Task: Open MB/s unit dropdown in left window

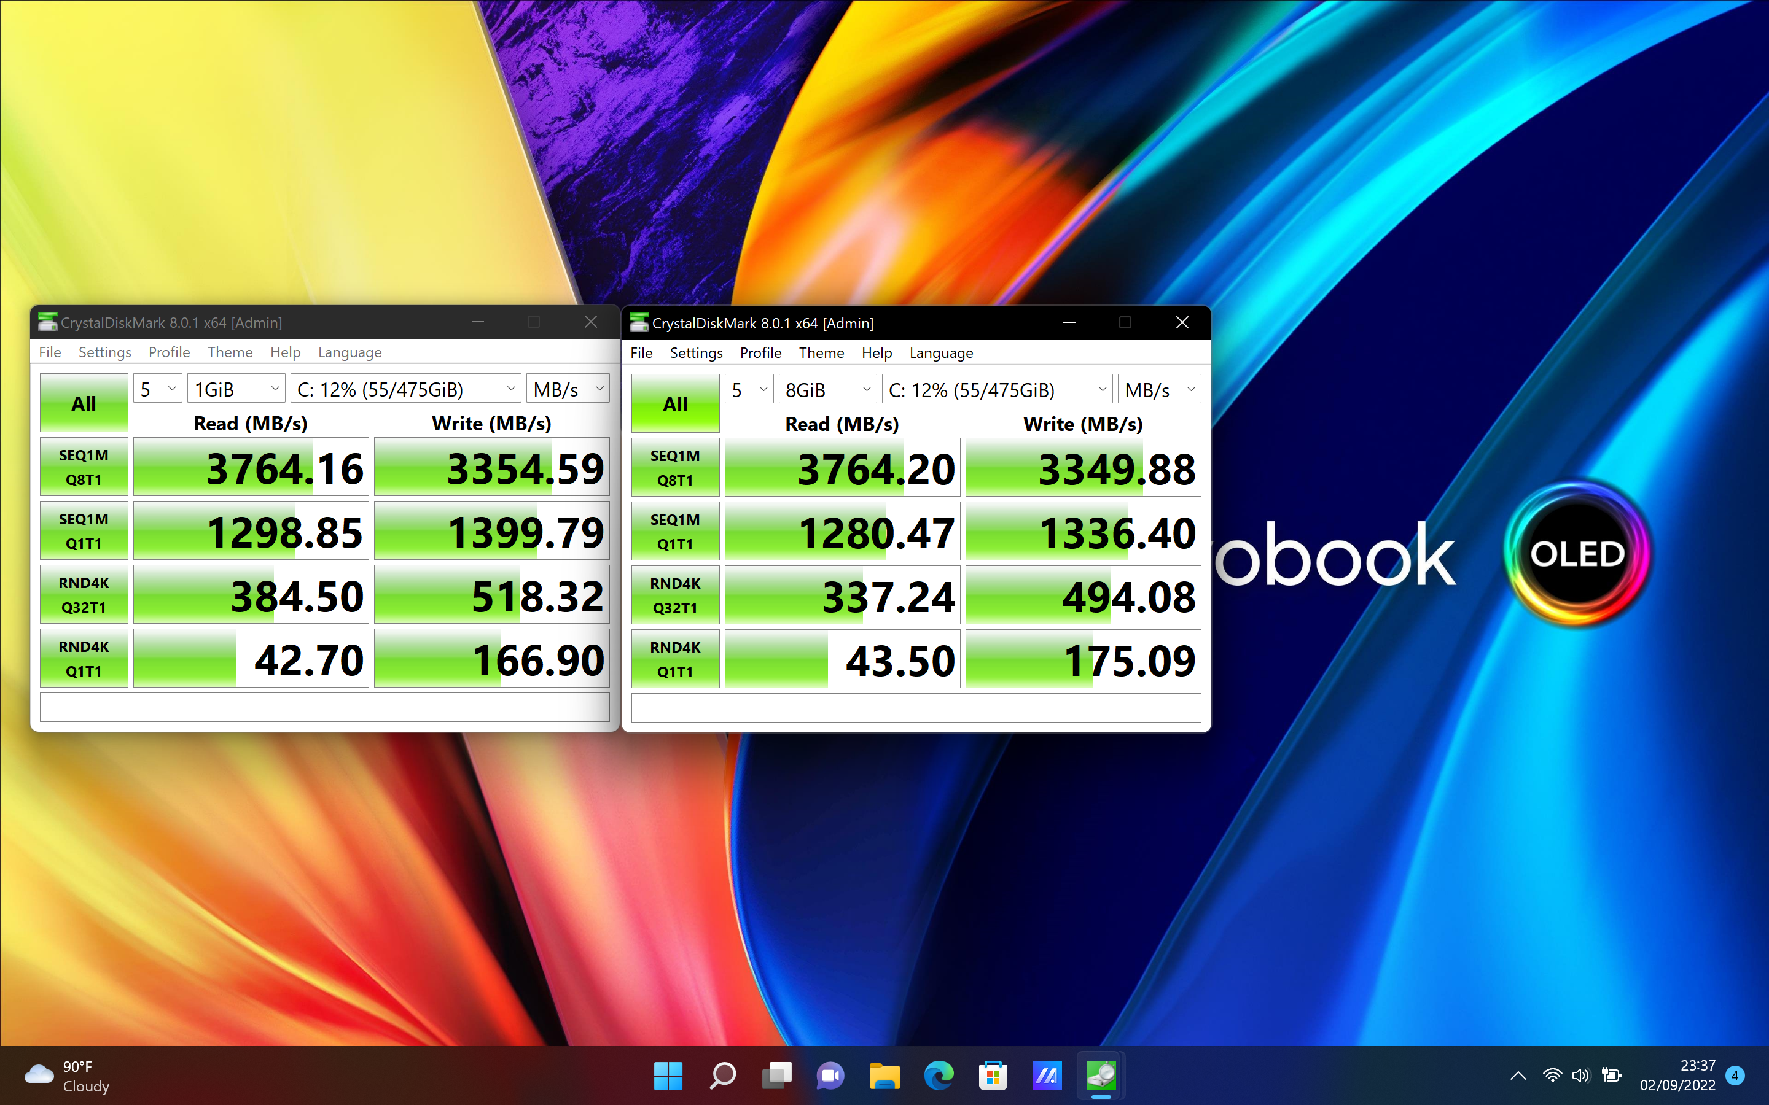Action: click(x=568, y=390)
